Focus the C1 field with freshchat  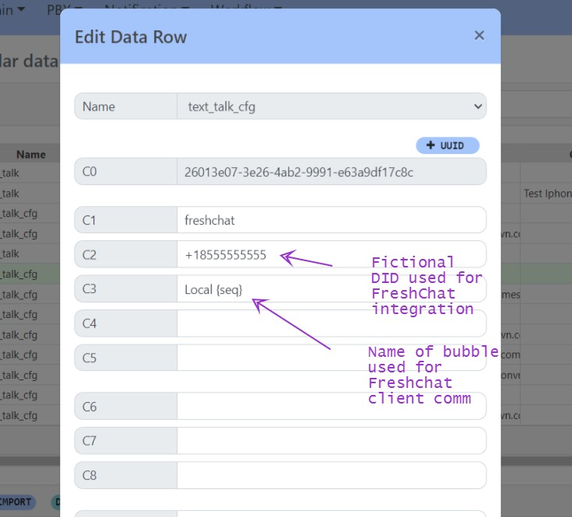[x=331, y=220]
